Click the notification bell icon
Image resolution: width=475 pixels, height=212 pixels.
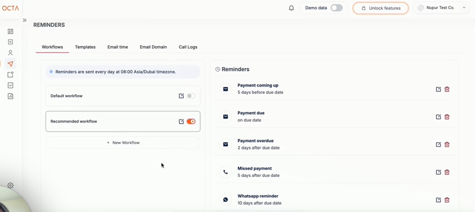tap(291, 8)
